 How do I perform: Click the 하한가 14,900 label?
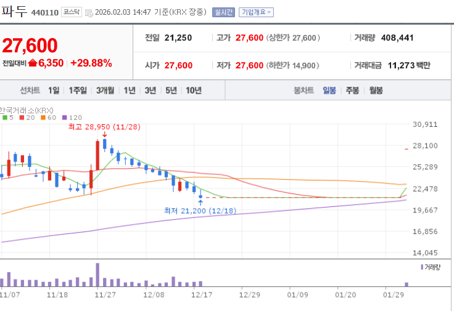293,66
